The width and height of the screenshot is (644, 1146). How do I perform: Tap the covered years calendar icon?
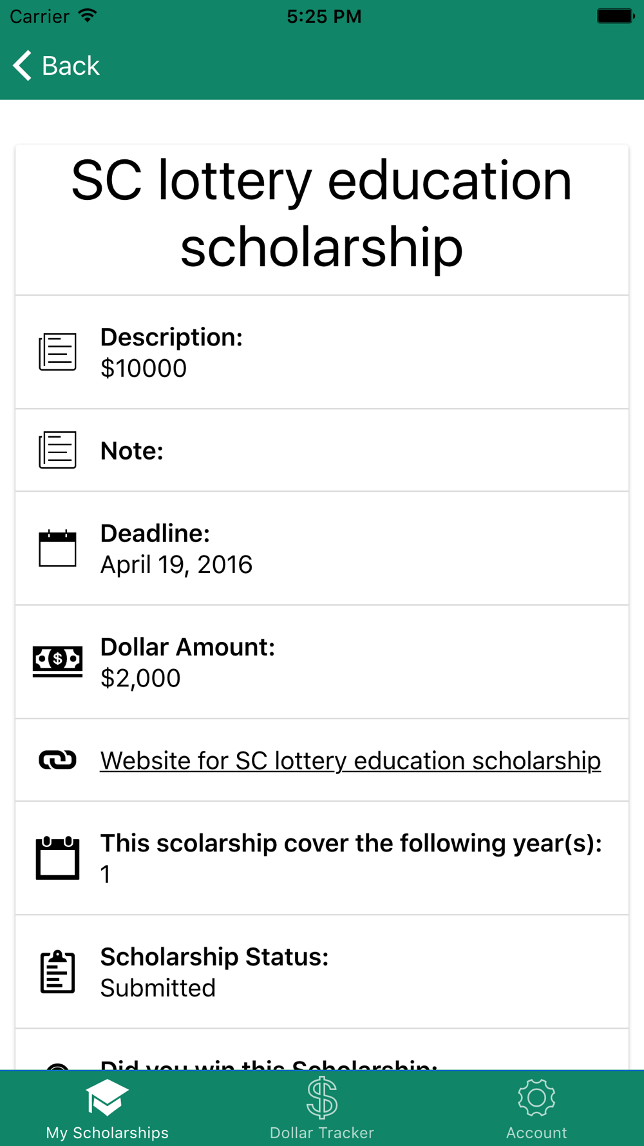(57, 858)
